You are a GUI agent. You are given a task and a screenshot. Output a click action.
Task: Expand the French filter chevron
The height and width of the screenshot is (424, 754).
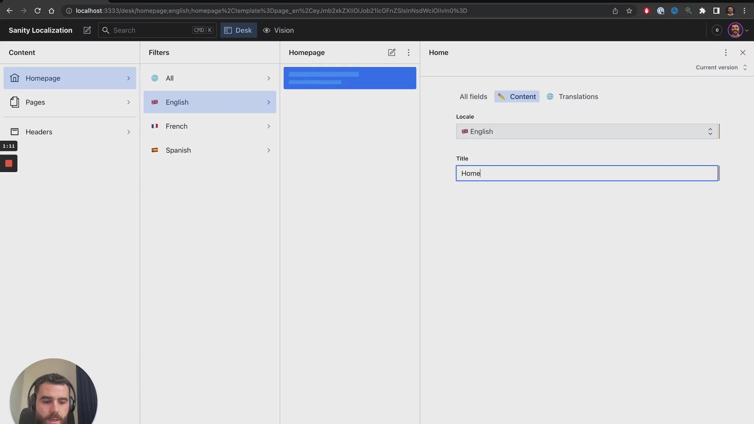(268, 126)
